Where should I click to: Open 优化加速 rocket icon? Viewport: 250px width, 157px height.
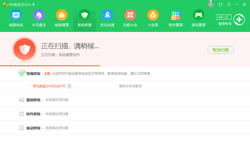click(107, 15)
